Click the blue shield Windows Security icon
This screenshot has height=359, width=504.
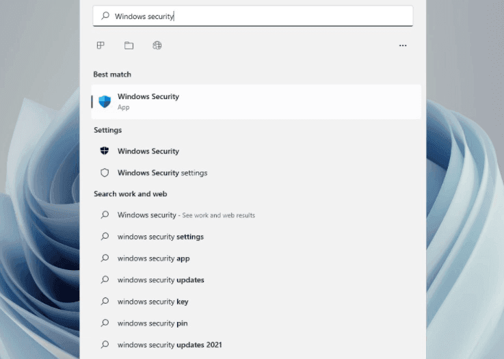pyautogui.click(x=105, y=102)
